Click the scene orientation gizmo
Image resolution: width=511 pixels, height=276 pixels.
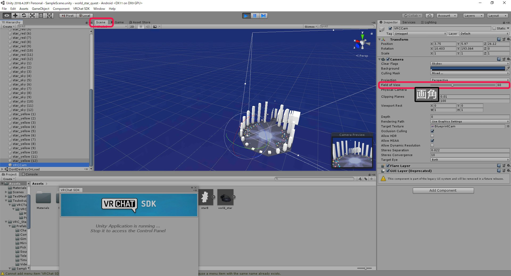362,42
